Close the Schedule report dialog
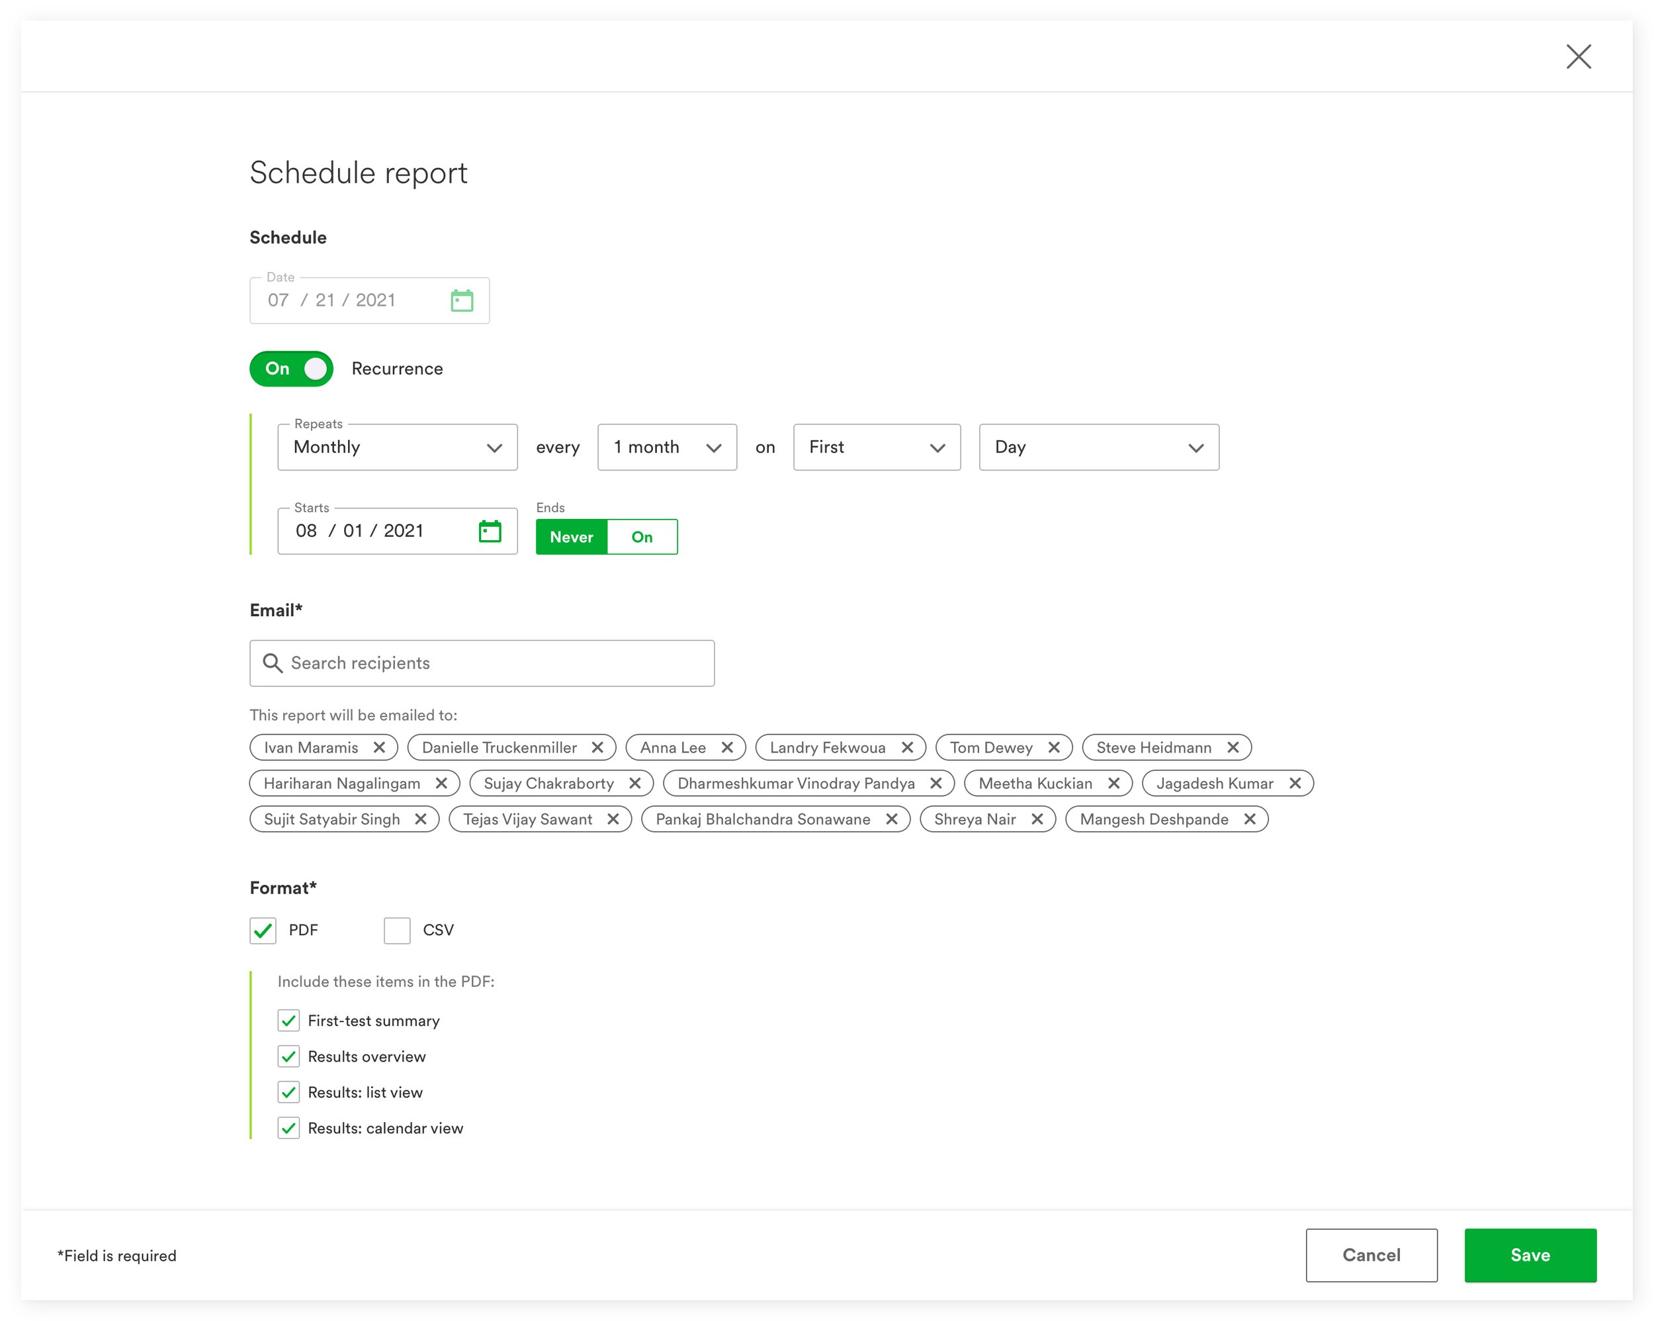1654x1321 pixels. (x=1578, y=56)
